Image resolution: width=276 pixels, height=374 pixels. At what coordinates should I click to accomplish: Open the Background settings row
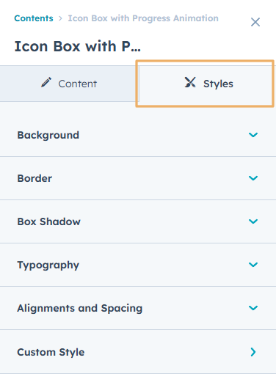138,135
